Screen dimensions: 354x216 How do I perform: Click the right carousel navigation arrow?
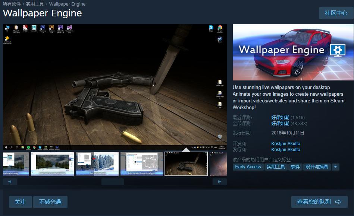tap(220, 181)
